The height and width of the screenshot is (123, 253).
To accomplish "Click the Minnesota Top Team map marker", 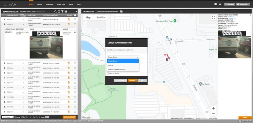I will 175,21.
